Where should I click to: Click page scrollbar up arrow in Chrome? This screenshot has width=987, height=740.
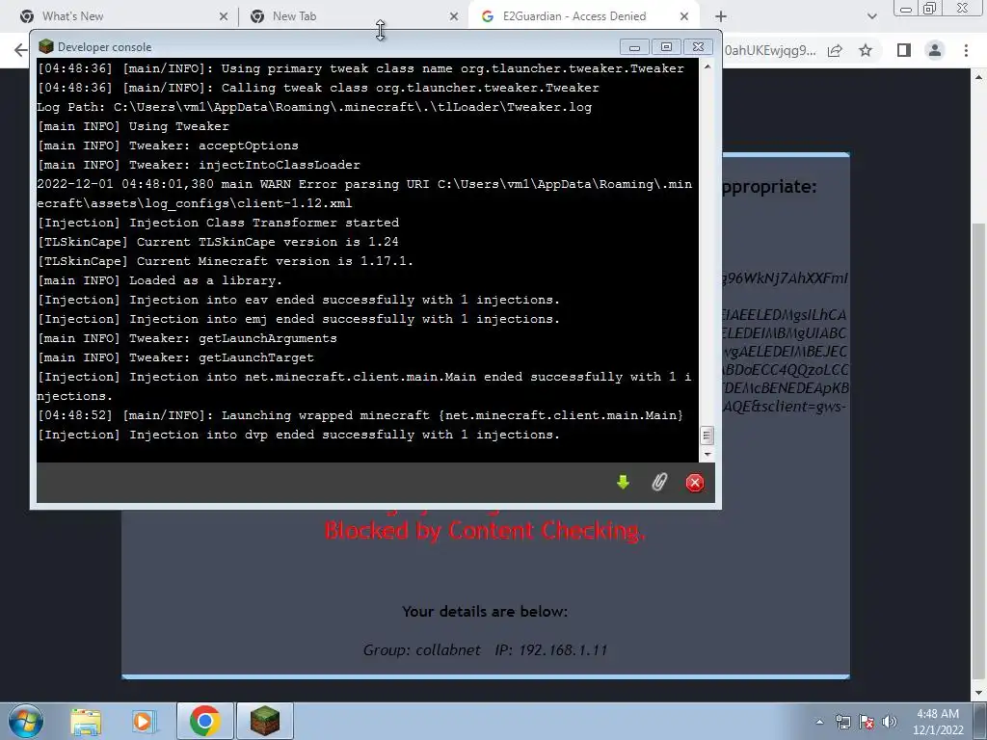click(x=979, y=77)
